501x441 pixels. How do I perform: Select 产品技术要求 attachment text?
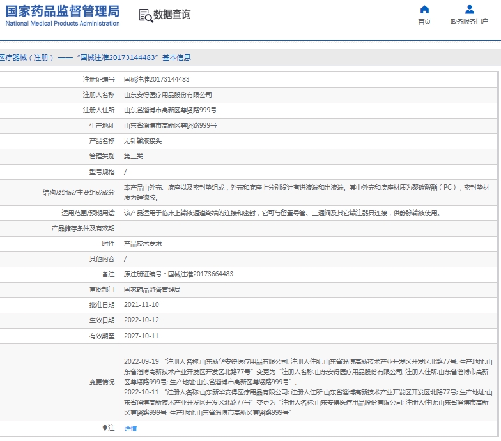pyautogui.click(x=143, y=244)
